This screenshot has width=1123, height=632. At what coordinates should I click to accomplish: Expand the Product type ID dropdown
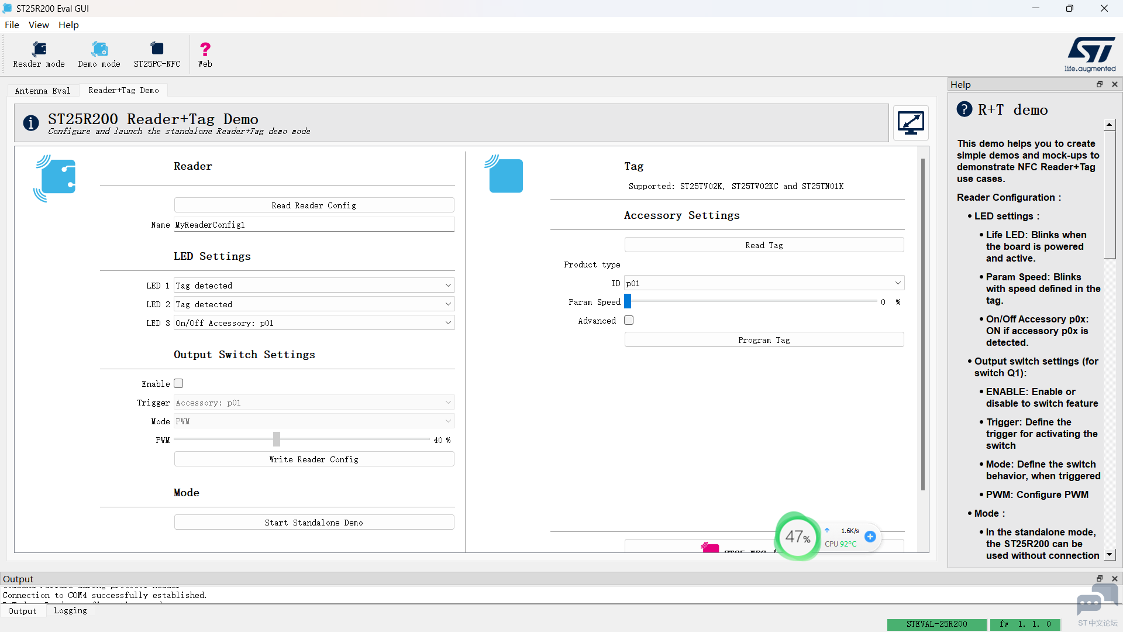coord(764,283)
